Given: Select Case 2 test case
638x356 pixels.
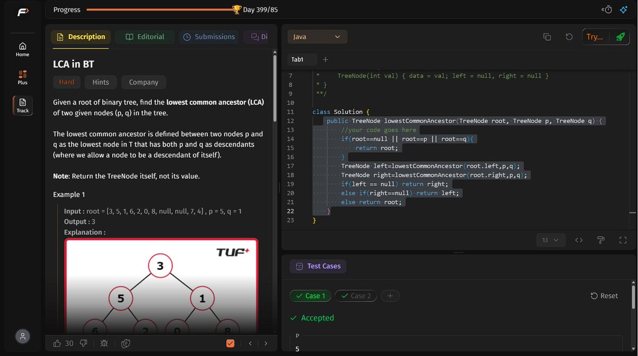Looking at the screenshot, I should (356, 296).
